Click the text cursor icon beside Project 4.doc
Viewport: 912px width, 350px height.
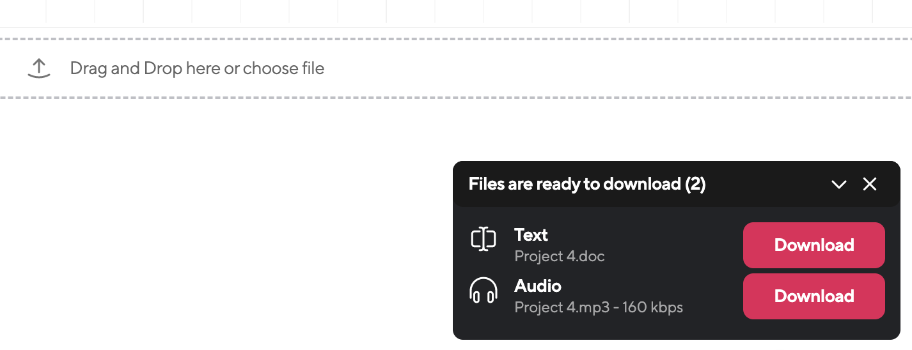click(x=484, y=239)
